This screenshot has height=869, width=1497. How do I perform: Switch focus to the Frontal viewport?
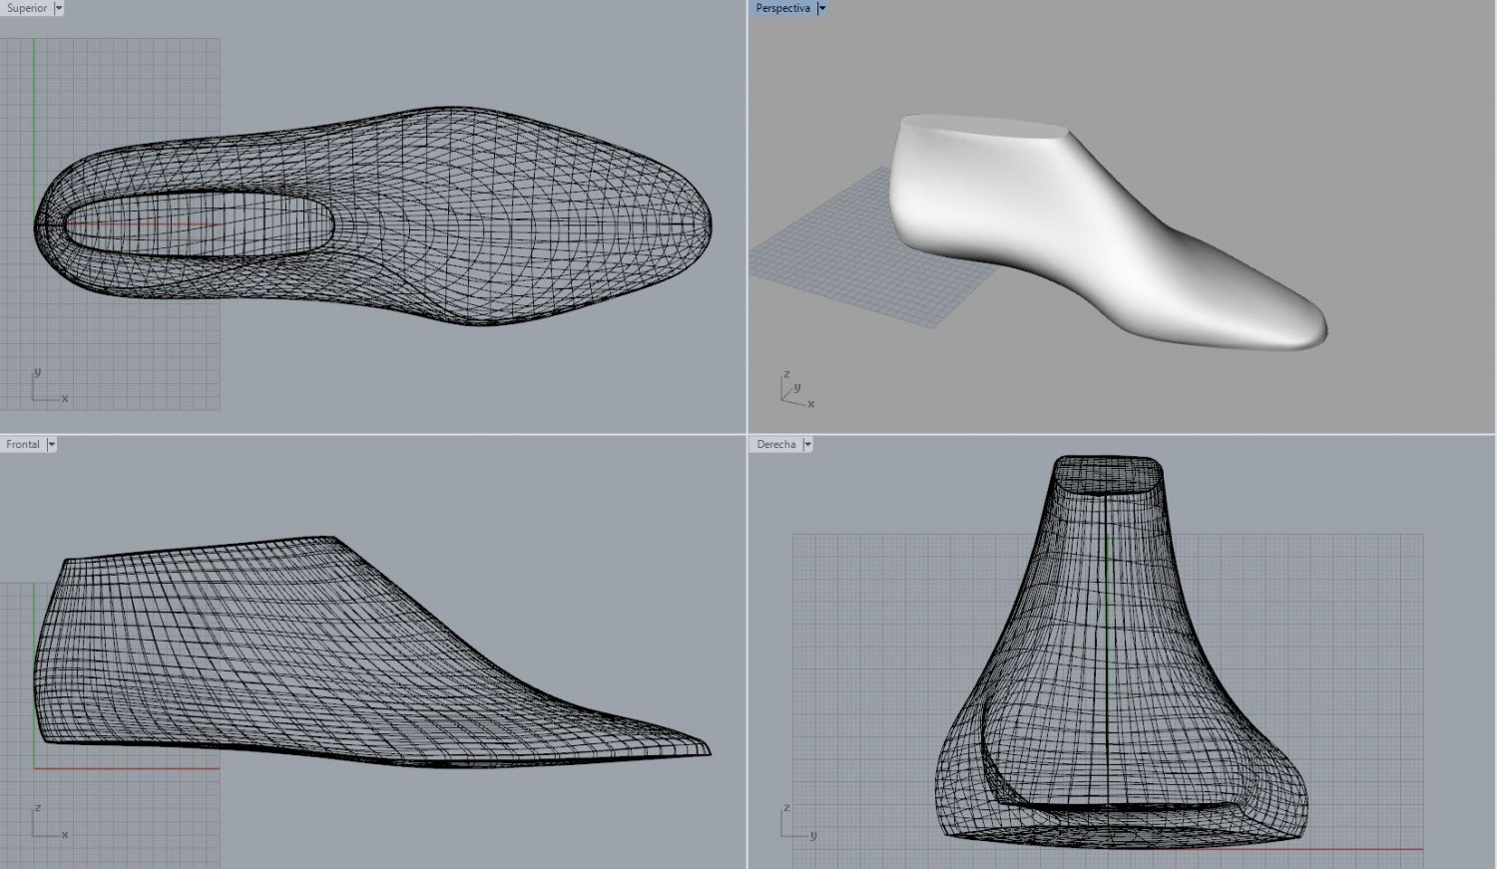[x=22, y=444]
